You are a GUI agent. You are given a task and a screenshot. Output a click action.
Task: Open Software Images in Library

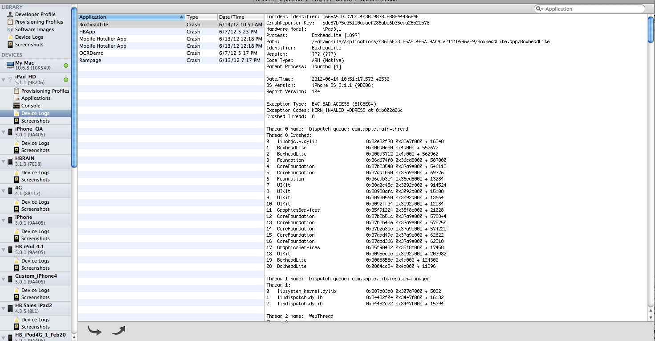click(35, 29)
